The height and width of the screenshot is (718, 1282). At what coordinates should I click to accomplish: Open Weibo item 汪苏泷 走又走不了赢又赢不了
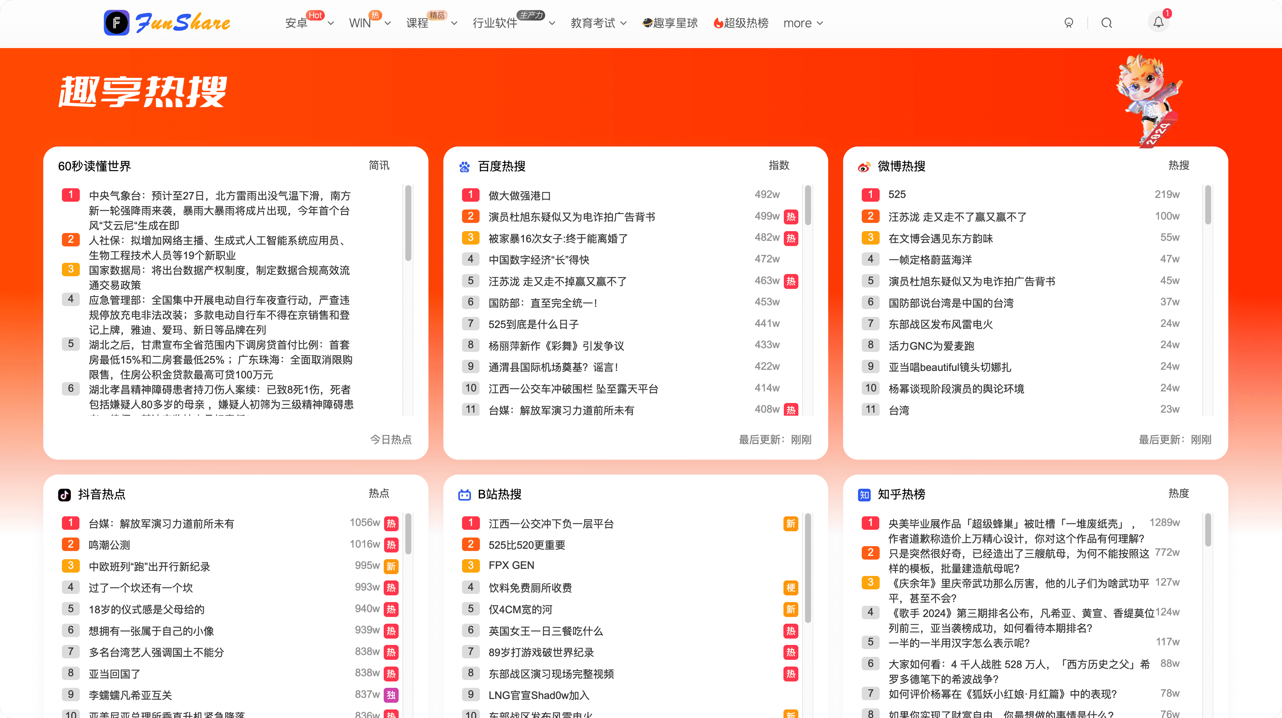pyautogui.click(x=957, y=217)
